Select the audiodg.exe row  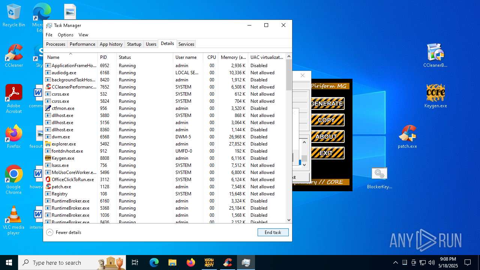pyautogui.click(x=165, y=73)
